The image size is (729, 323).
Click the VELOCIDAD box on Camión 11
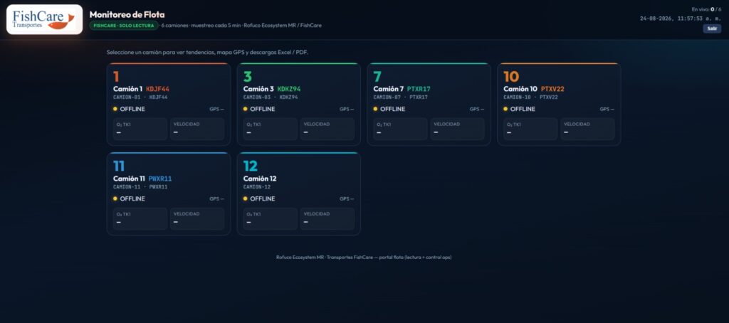click(197, 218)
